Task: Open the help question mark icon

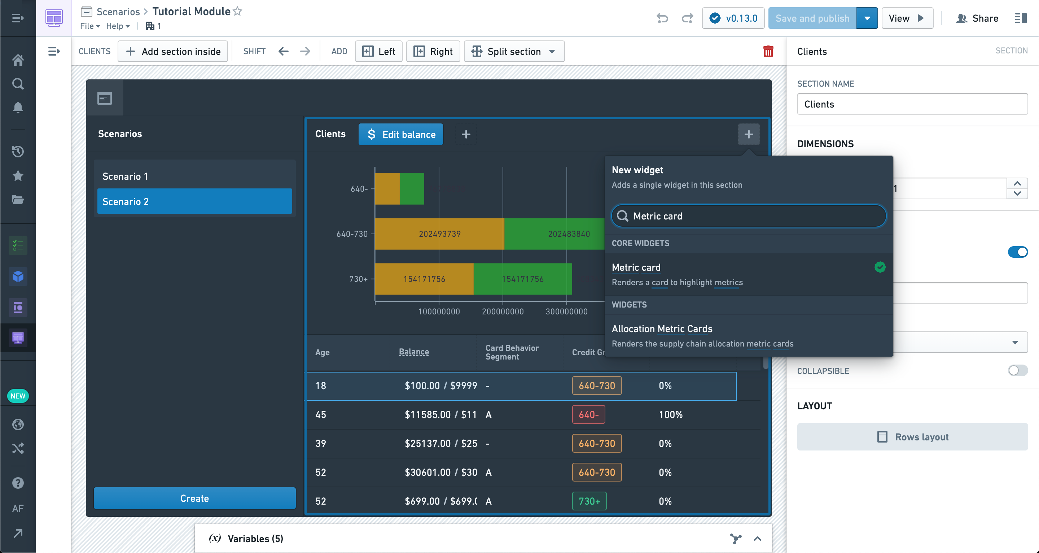Action: pos(18,483)
